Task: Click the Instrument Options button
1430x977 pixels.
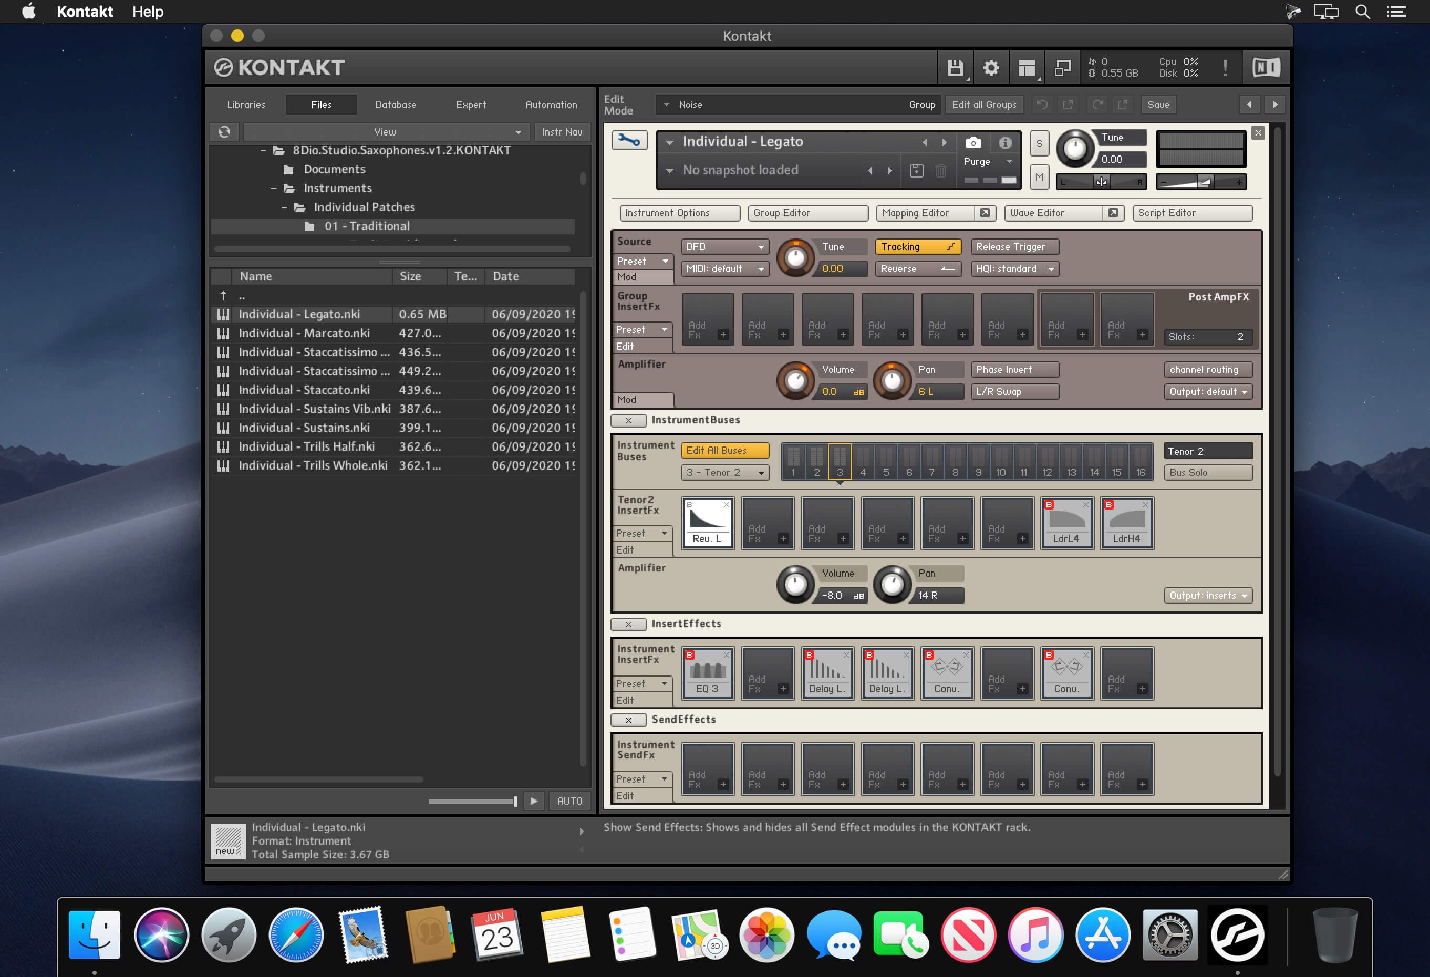Action: click(680, 213)
